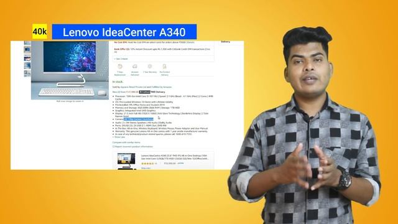Viewport: 398px width, 224px height.
Task: Click the 'Memory and Storage' spec line
Action: pyautogui.click(x=147, y=108)
